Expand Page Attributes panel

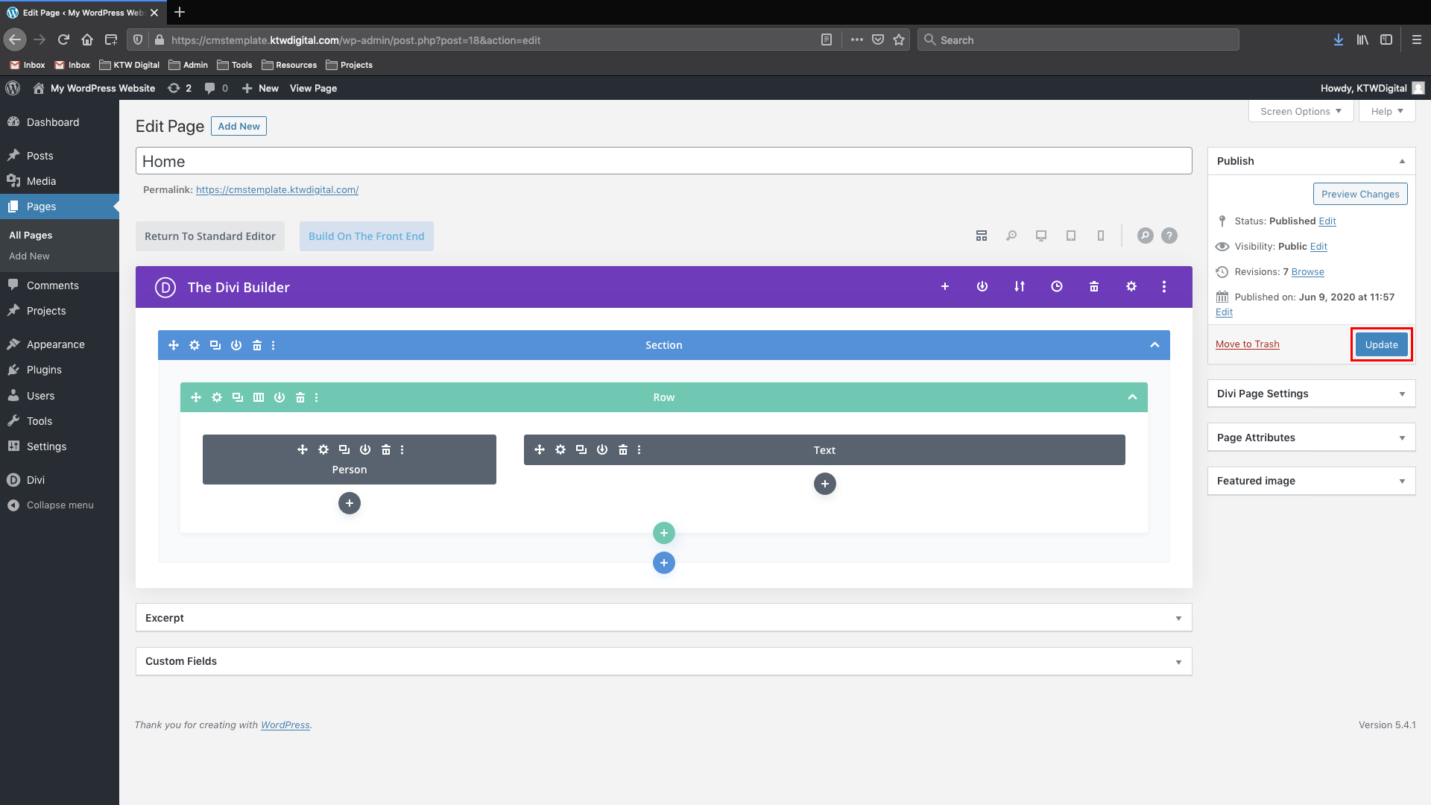[x=1402, y=438]
